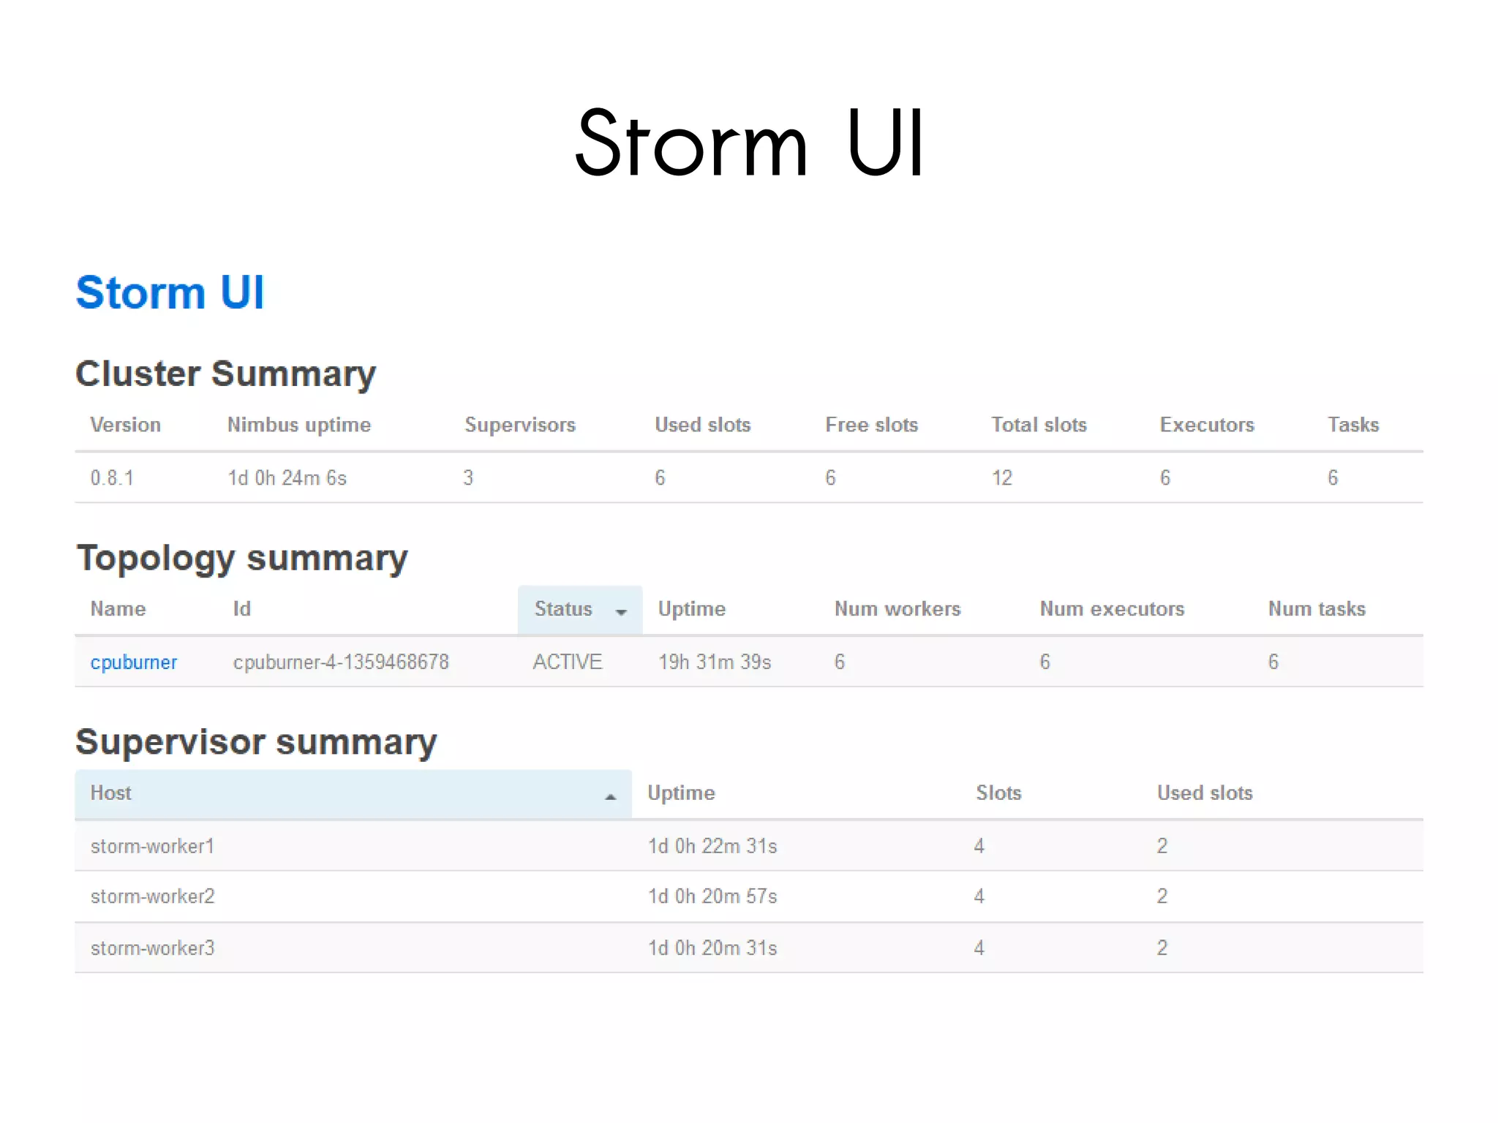Viewport: 1498px width, 1123px height.
Task: Sort supervisors by Uptime header
Action: point(681,793)
